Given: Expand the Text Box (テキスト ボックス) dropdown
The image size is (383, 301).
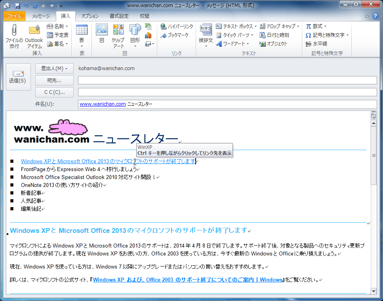Looking at the screenshot, I should [x=236, y=27].
